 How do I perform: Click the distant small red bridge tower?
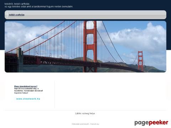click(x=140, y=61)
